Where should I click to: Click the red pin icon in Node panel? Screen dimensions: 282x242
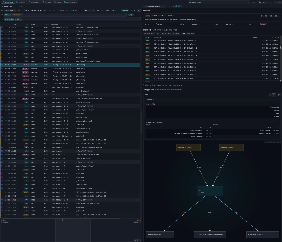click(274, 95)
